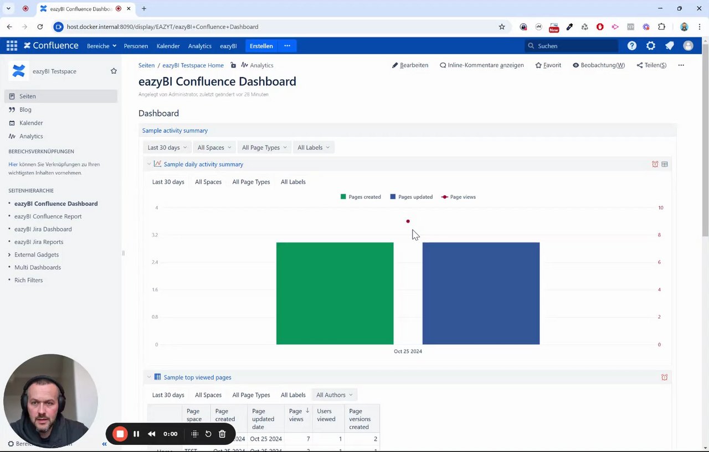709x452 pixels.
Task: Open the page's more actions ellipsis
Action: 681,65
